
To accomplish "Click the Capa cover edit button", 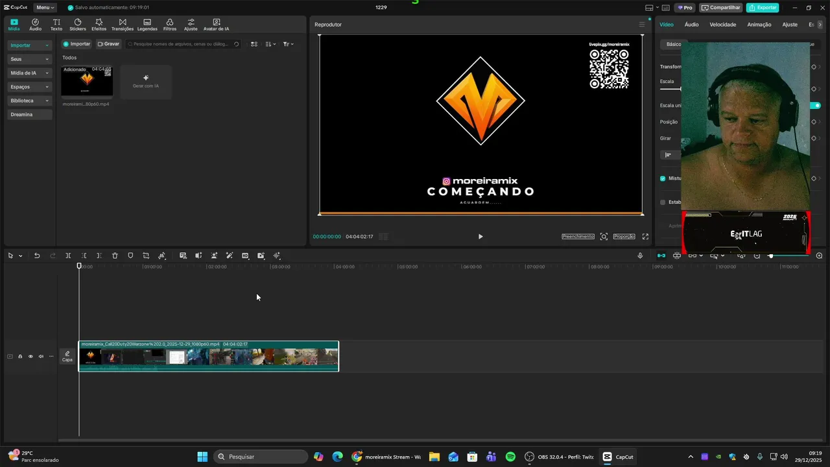I will click(x=67, y=356).
